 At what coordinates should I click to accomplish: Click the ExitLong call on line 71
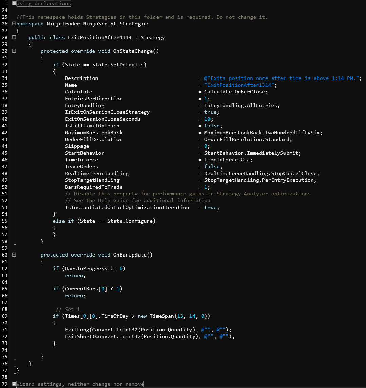(76, 329)
